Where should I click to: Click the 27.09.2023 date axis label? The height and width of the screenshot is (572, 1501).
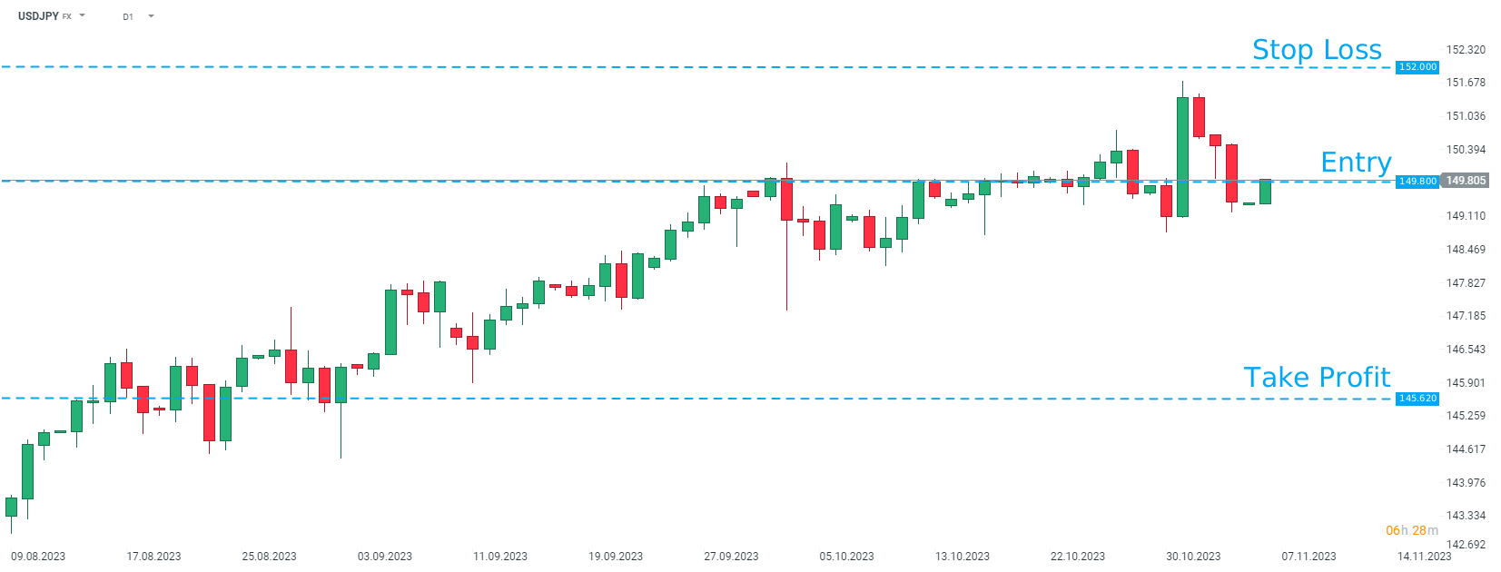point(731,557)
